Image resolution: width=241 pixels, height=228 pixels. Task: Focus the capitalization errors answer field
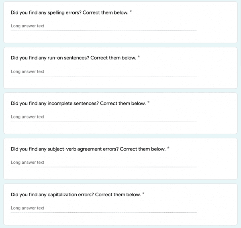[104, 208]
